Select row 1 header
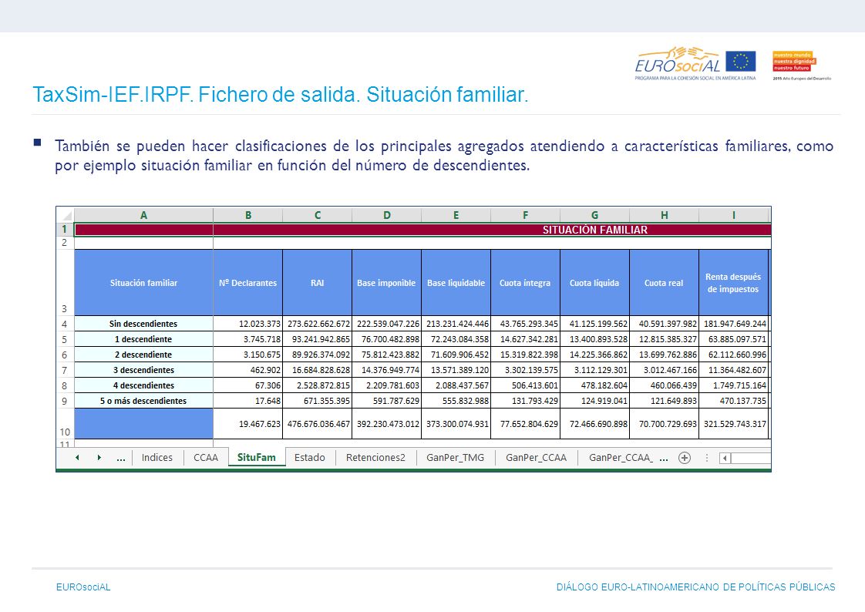 pos(65,230)
